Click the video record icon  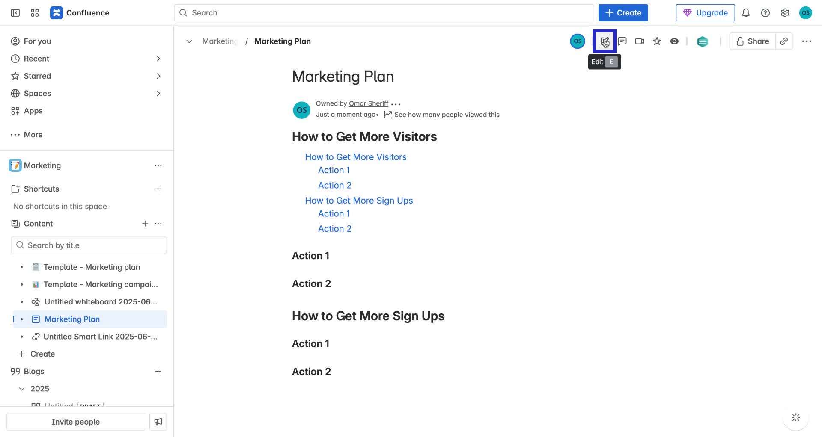639,41
